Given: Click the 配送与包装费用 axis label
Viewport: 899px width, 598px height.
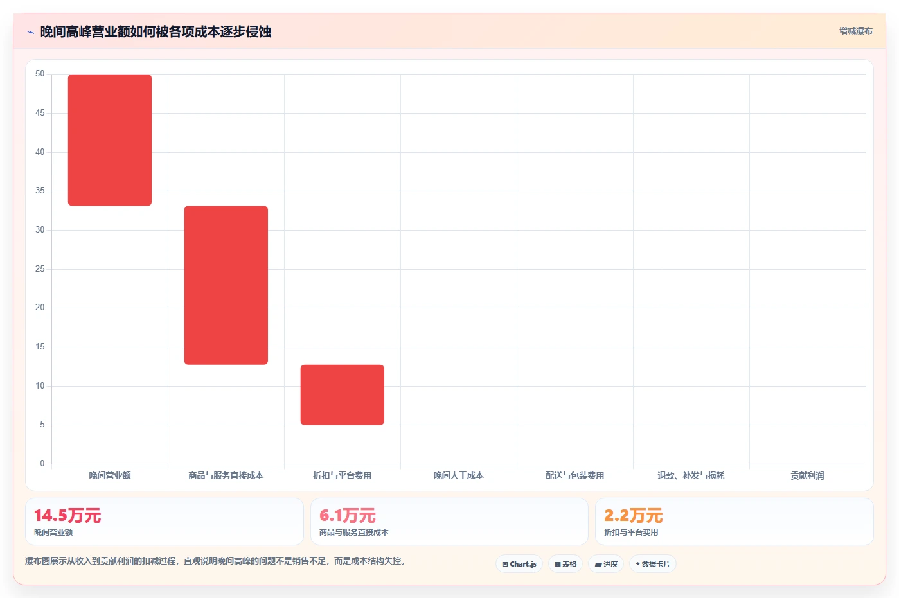Looking at the screenshot, I should click(574, 475).
